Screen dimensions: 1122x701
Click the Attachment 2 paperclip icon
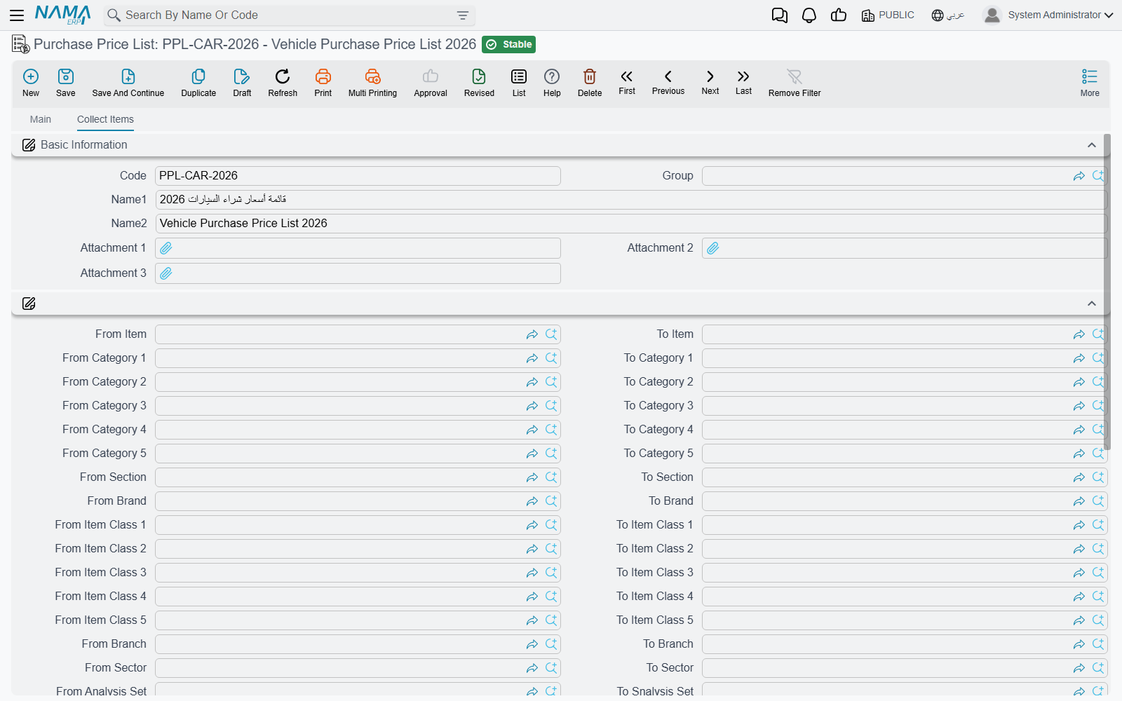[713, 248]
